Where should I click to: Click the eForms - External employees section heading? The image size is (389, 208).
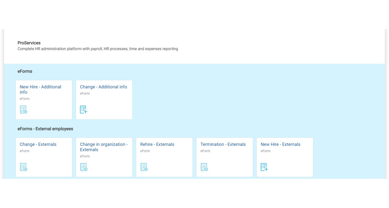(x=45, y=129)
